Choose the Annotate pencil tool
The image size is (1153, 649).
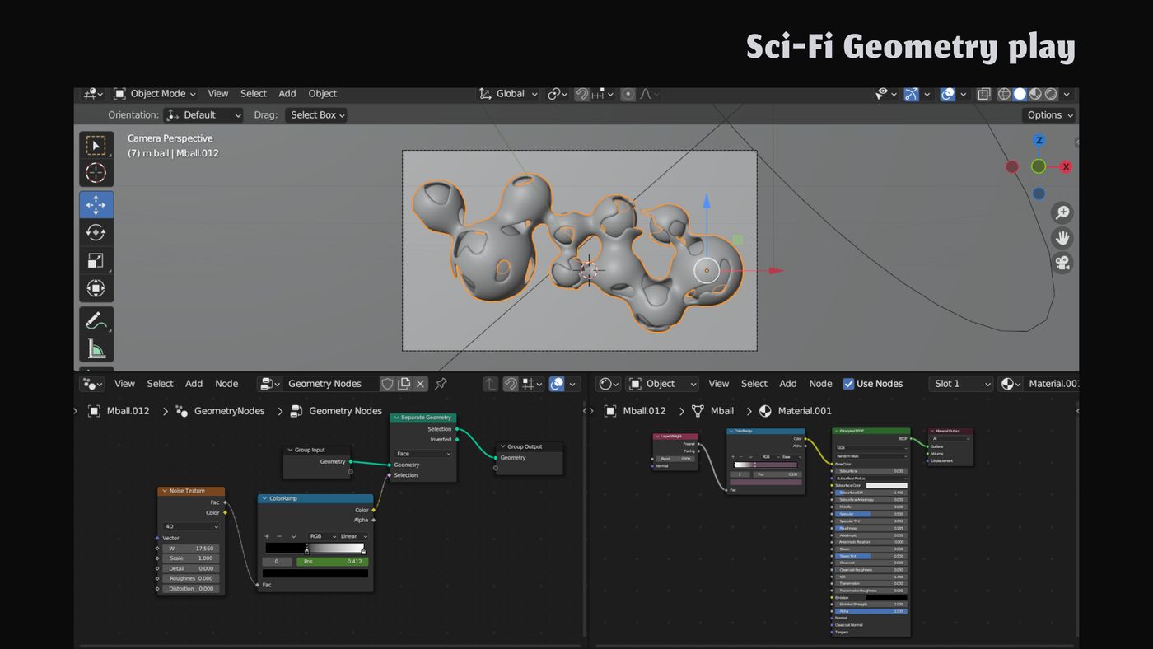pyautogui.click(x=96, y=320)
